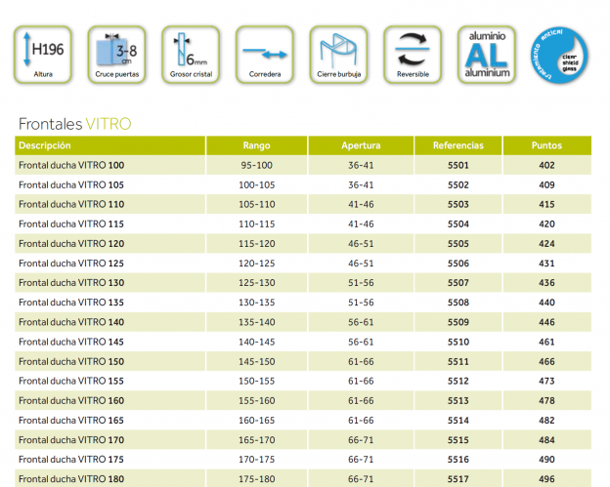610x487 pixels.
Task: Select the Corredera sliding door icon
Action: click(x=264, y=54)
